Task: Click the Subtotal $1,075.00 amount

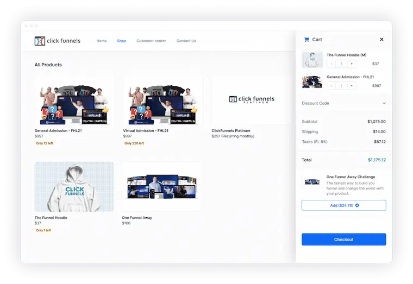Action: tap(377, 122)
